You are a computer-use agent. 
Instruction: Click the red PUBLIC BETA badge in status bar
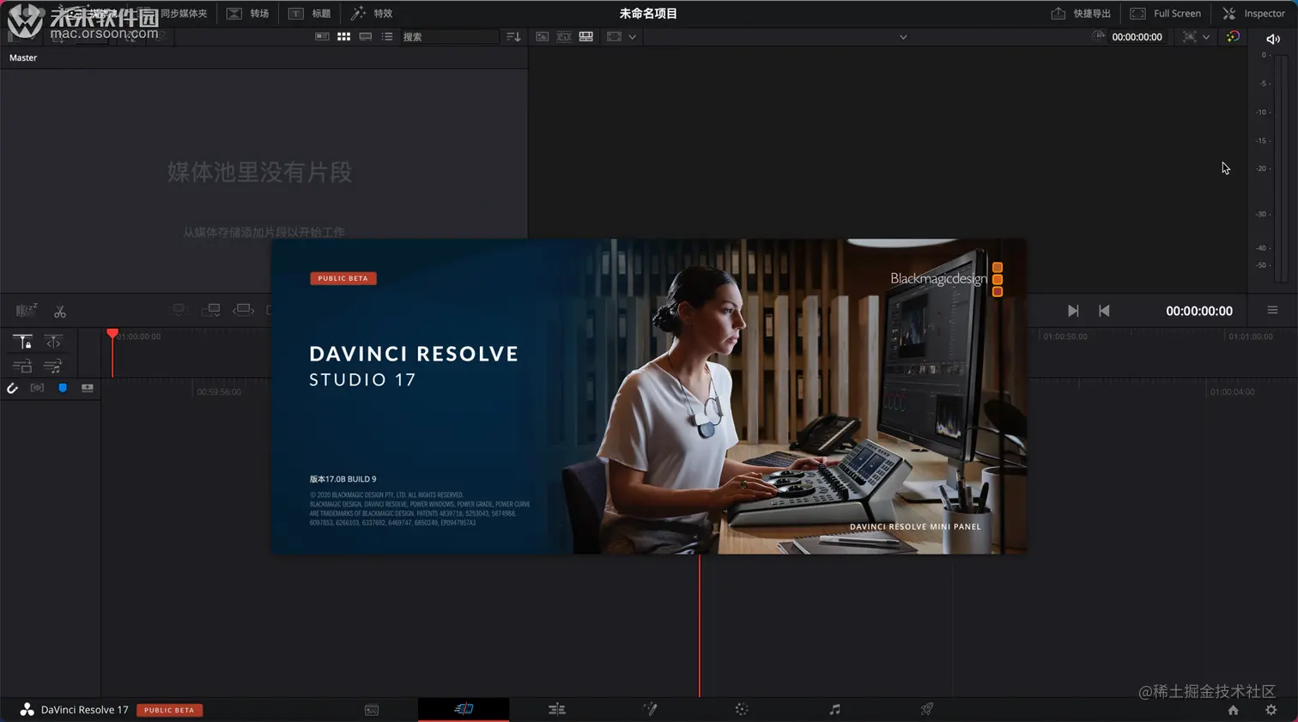pos(169,710)
